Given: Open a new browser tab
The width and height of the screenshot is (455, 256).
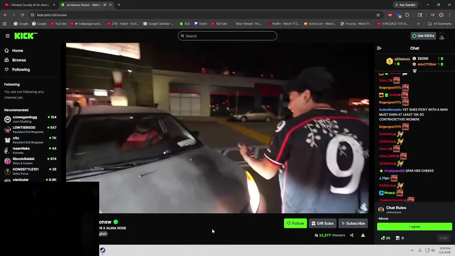Looking at the screenshot, I should tap(119, 5).
